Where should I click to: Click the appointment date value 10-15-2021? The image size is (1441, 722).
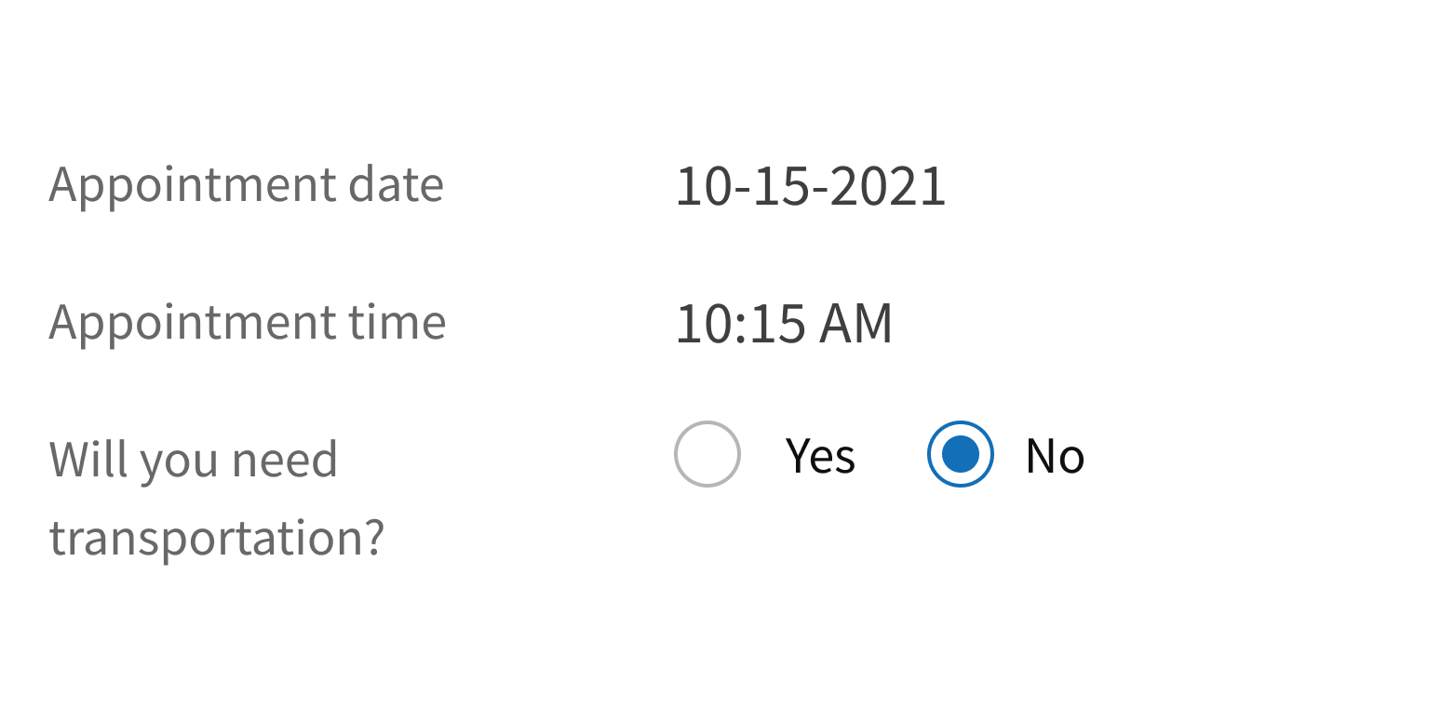[811, 185]
